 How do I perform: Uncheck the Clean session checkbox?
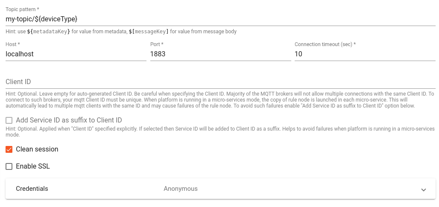[9, 149]
